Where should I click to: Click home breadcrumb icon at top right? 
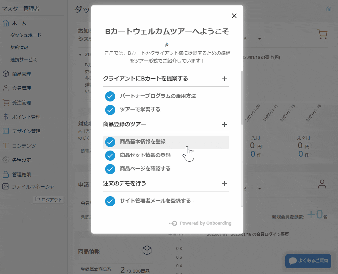click(329, 9)
